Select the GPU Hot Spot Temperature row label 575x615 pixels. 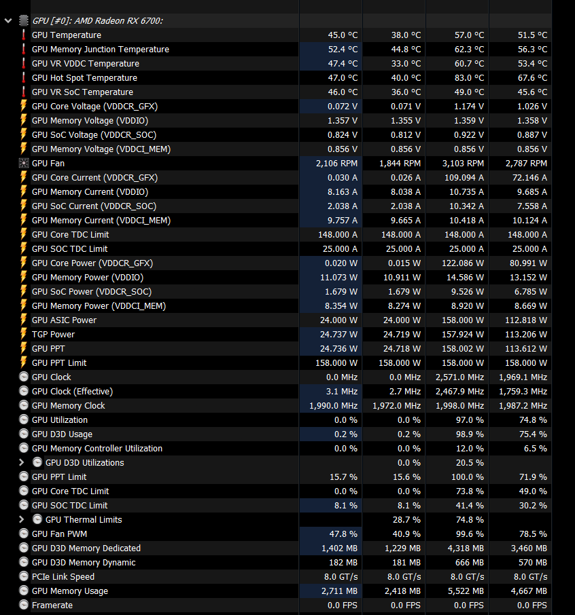[84, 77]
